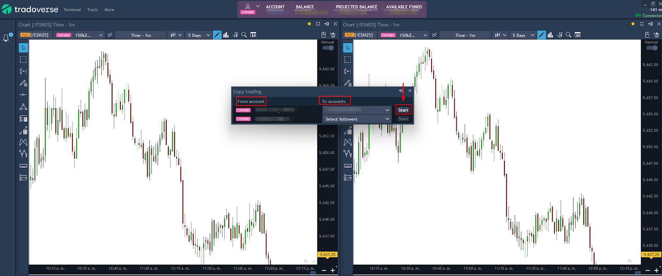Open the notifications bell in the sidebar
This screenshot has height=276, width=662.
[6, 38]
